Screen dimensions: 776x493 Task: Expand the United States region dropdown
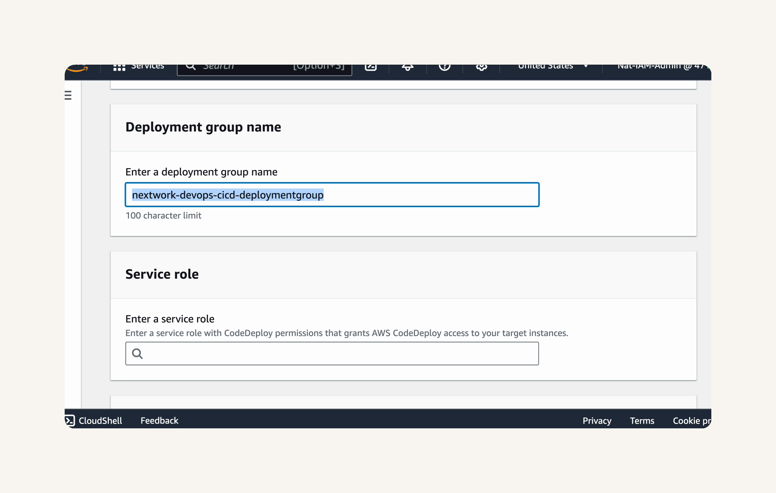pyautogui.click(x=553, y=67)
